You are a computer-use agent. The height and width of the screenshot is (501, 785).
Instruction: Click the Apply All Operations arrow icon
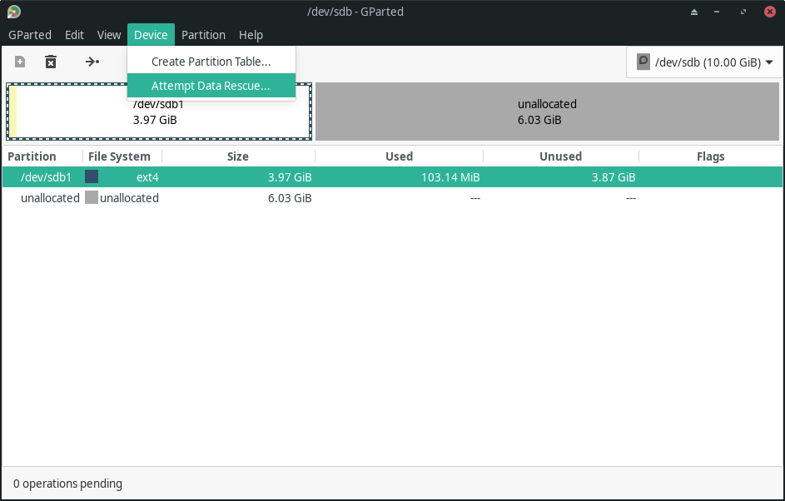92,62
